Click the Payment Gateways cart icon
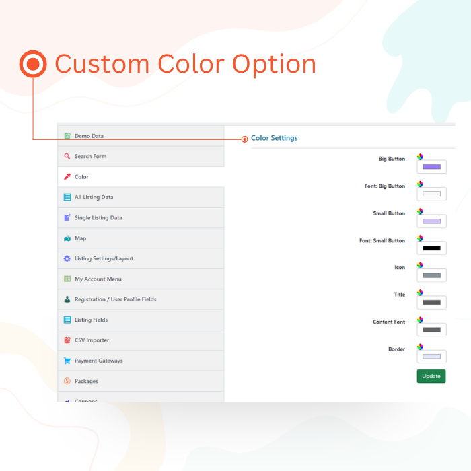This screenshot has height=471, width=471. tap(67, 361)
